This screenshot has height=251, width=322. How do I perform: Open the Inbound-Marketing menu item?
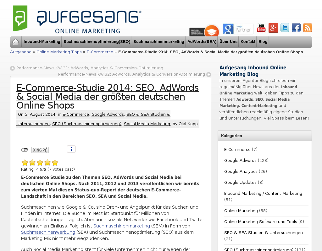[42, 42]
